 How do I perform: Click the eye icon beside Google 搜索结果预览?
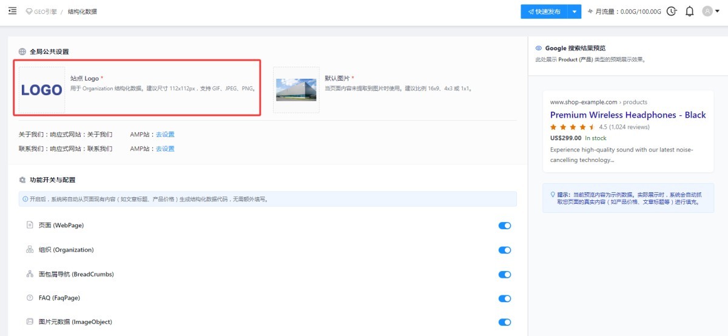pyautogui.click(x=538, y=49)
